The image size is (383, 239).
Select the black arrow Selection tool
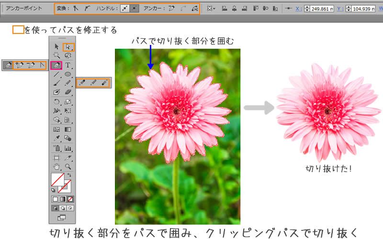pyautogui.click(x=56, y=46)
